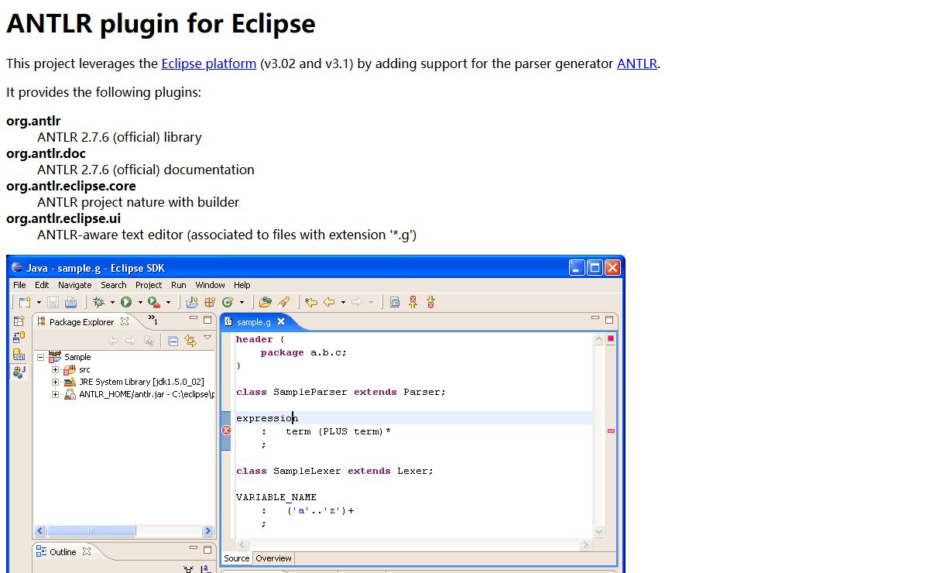Click the error marker beside the term line
This screenshot has width=929, height=573.
point(226,431)
